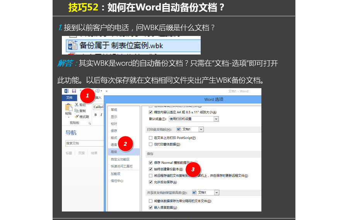Click the document icon in 共享该文档时 combo
The height and width of the screenshot is (220, 348).
[x=194, y=193]
